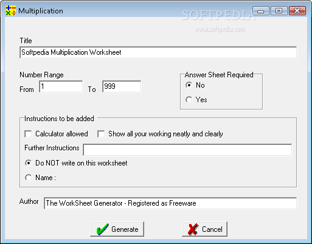Close the Multiplication window
The image size is (312, 244).
click(297, 10)
